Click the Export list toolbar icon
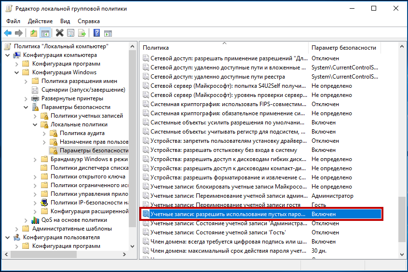This screenshot has height=272, width=408. [82, 33]
